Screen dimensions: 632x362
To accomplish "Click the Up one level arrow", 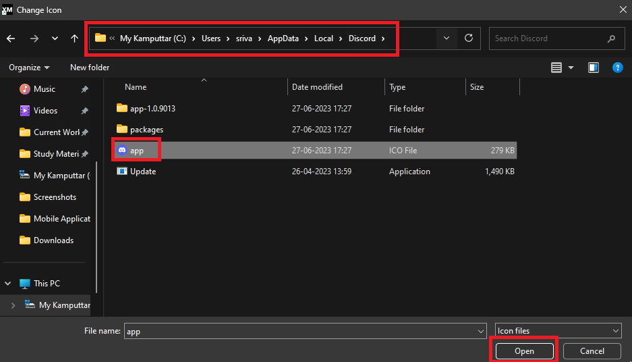I will [x=74, y=38].
